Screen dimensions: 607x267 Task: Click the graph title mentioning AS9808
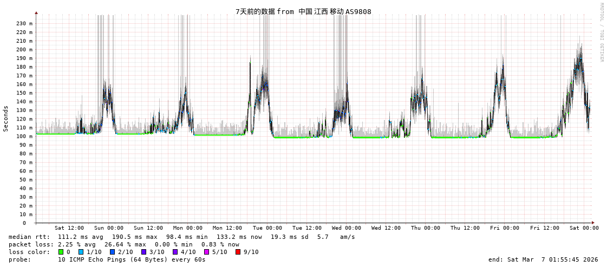click(303, 11)
